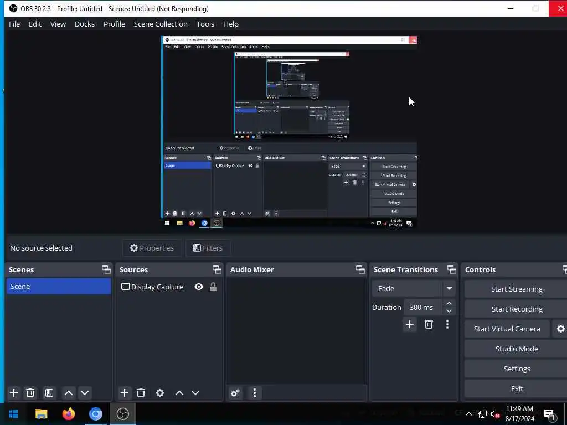This screenshot has width=567, height=425.
Task: Float the Sources dock
Action: click(217, 269)
